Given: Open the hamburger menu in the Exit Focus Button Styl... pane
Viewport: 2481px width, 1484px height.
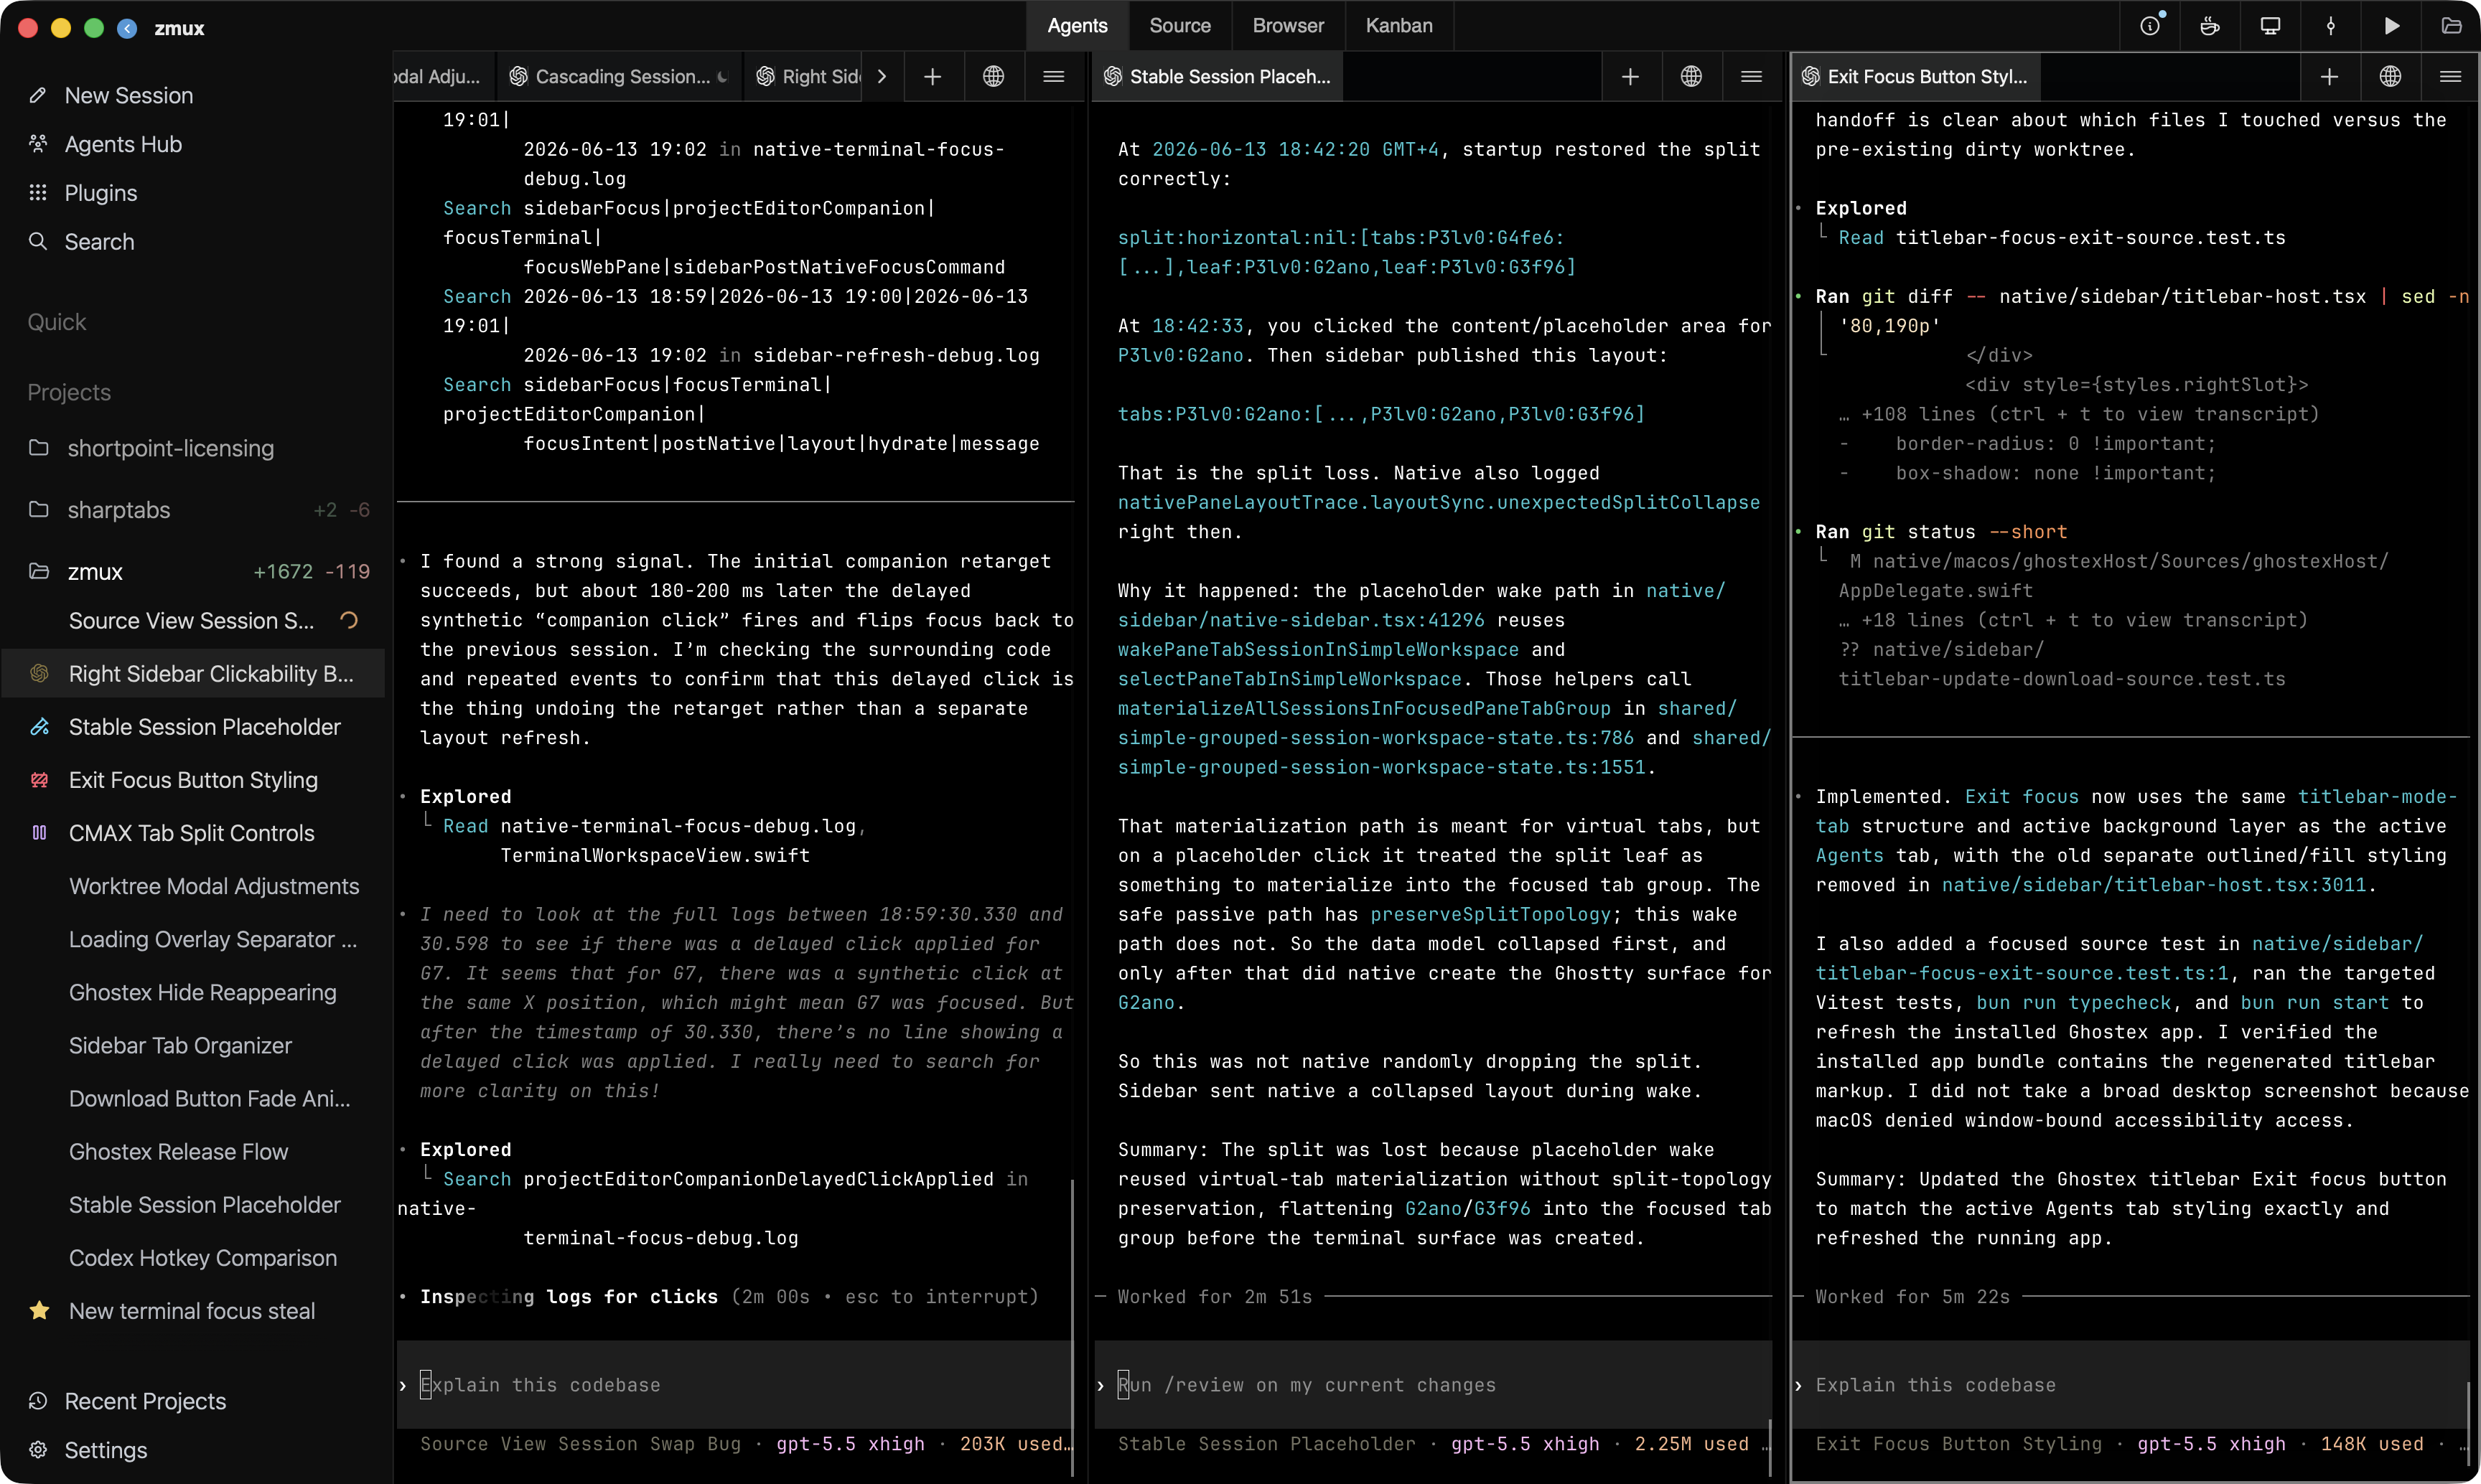Looking at the screenshot, I should tap(2450, 76).
